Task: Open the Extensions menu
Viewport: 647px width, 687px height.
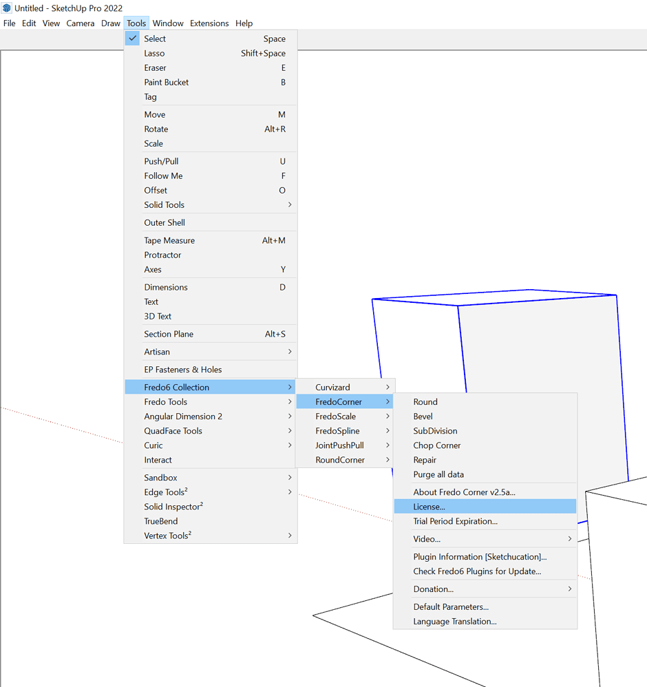Action: pos(209,23)
